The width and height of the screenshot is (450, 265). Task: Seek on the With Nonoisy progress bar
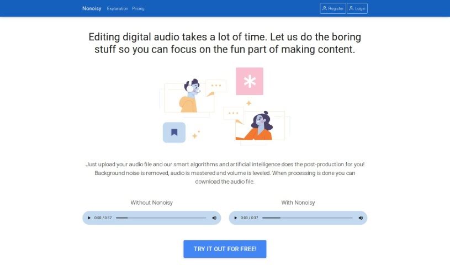tap(308, 218)
